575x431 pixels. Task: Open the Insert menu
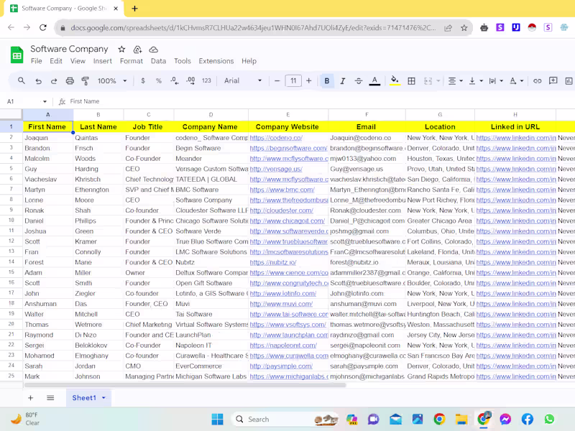(102, 61)
